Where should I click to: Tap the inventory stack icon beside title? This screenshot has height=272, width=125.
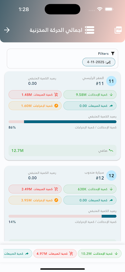tap(89, 30)
